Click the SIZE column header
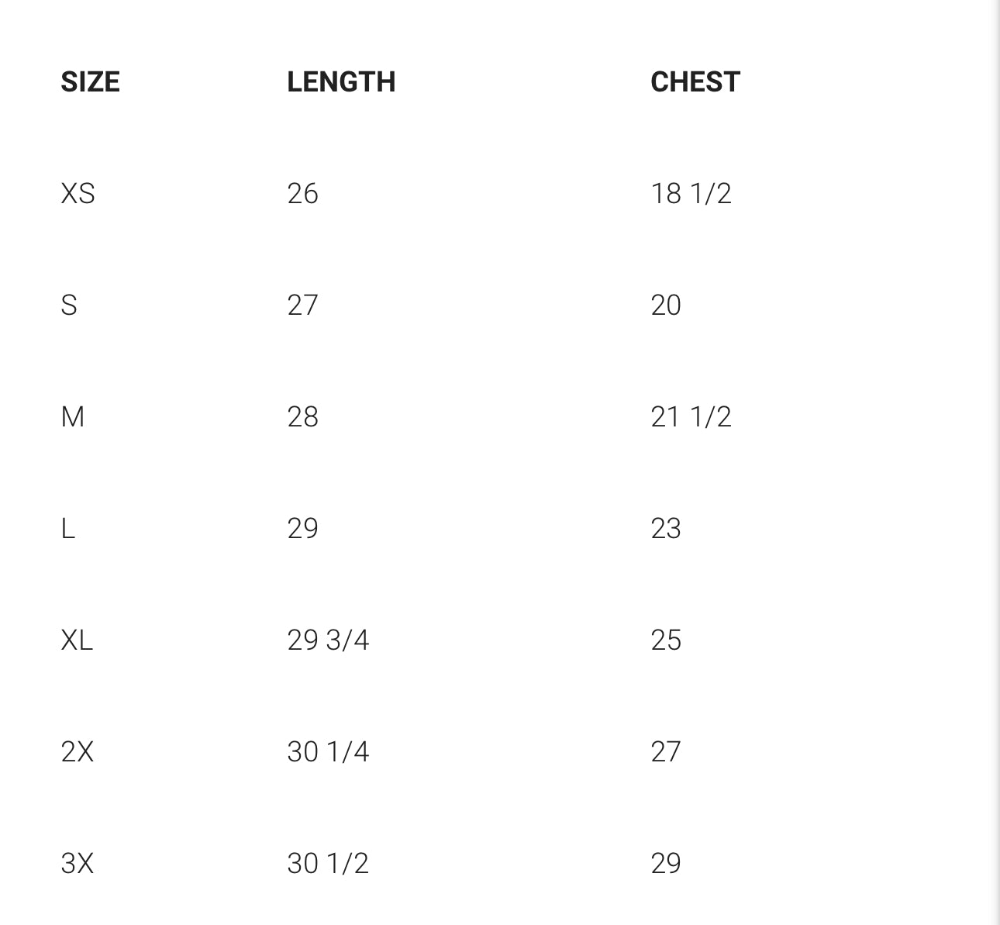The width and height of the screenshot is (1000, 925). tap(90, 81)
